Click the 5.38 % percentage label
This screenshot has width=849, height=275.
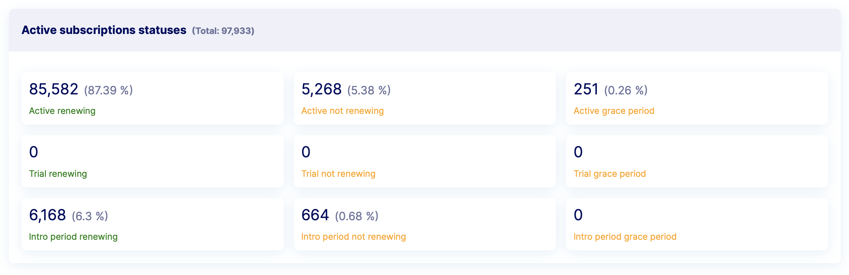[369, 90]
